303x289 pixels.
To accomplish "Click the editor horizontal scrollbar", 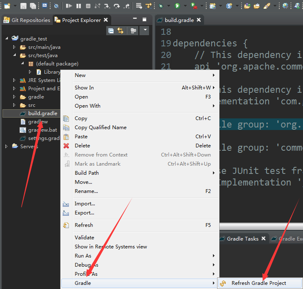I will click(261, 226).
